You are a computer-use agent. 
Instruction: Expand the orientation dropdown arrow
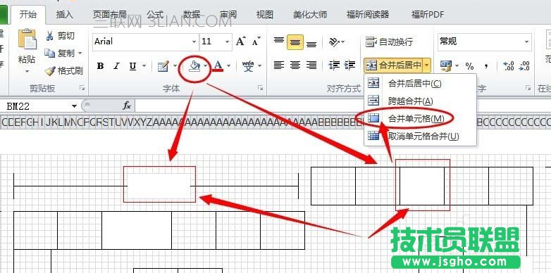pos(342,42)
